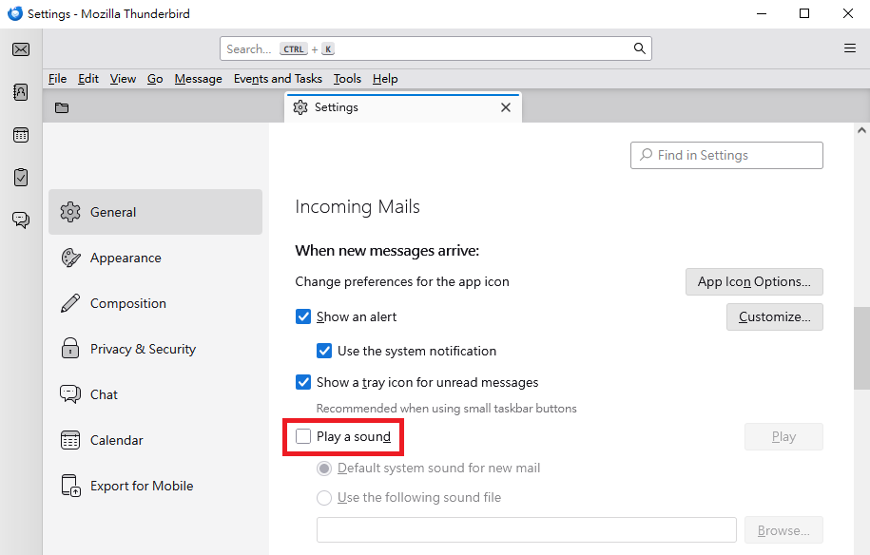Open the Events and Tasks menu
This screenshot has width=870, height=555.
pyautogui.click(x=278, y=79)
